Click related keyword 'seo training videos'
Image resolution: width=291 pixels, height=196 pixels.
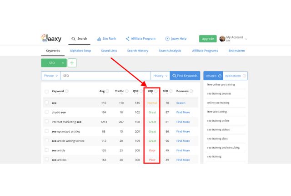218,129
